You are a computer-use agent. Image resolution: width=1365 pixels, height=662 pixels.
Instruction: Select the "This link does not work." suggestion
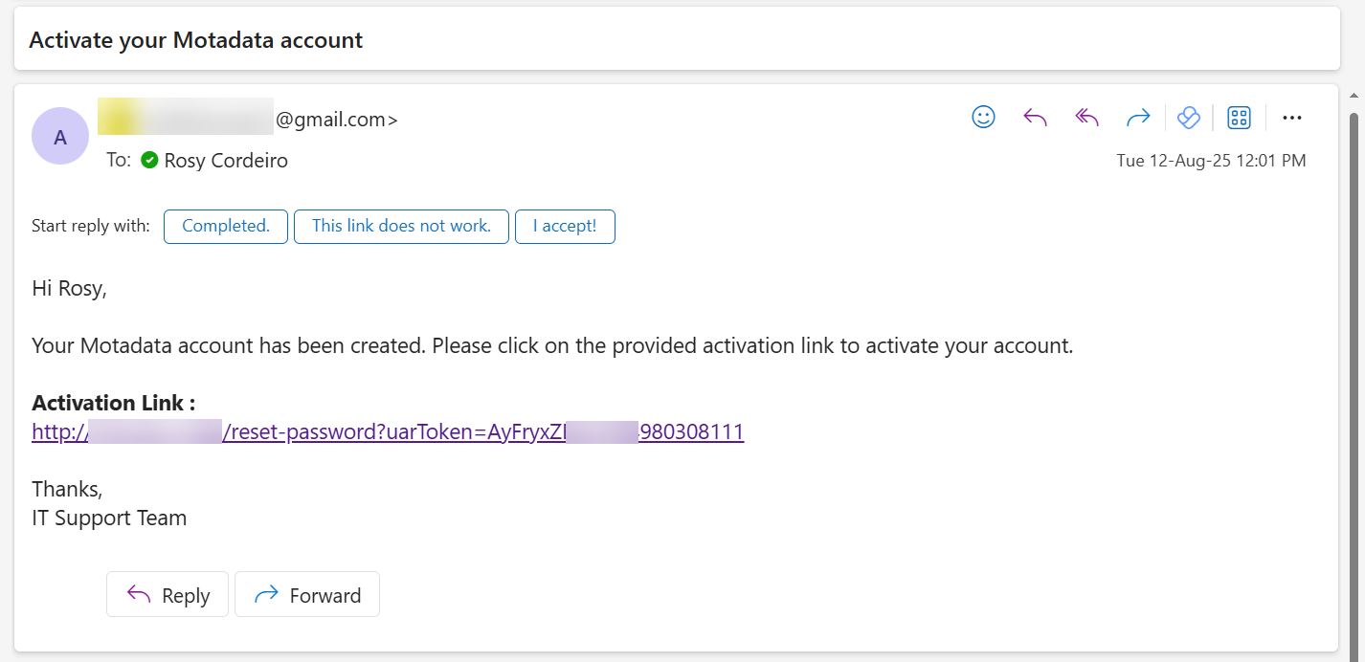point(401,226)
